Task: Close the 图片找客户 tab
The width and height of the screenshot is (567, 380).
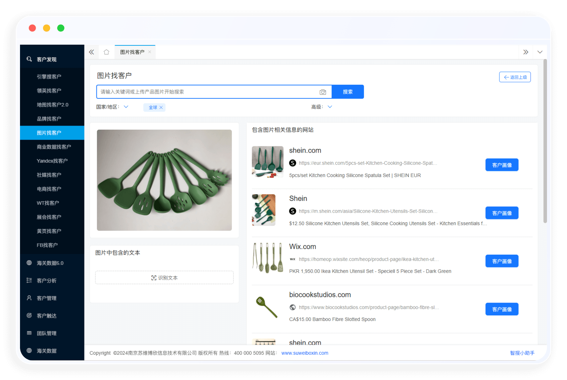Action: coord(150,52)
